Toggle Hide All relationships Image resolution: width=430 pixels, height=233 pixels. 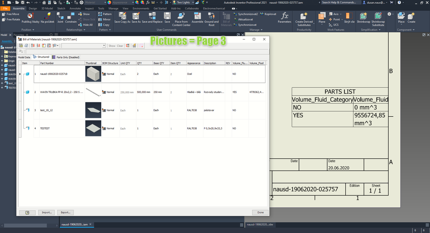pyautogui.click(x=85, y=25)
